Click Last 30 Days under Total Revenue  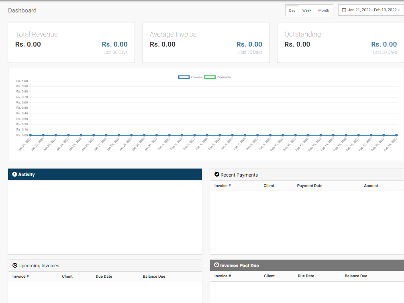(x=116, y=52)
